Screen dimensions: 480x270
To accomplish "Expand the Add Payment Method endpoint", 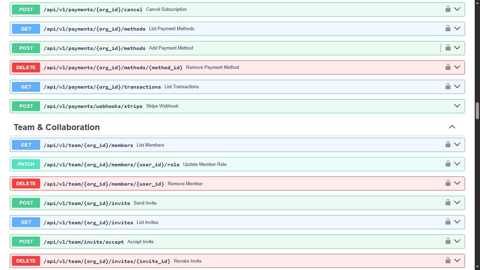I will (457, 47).
